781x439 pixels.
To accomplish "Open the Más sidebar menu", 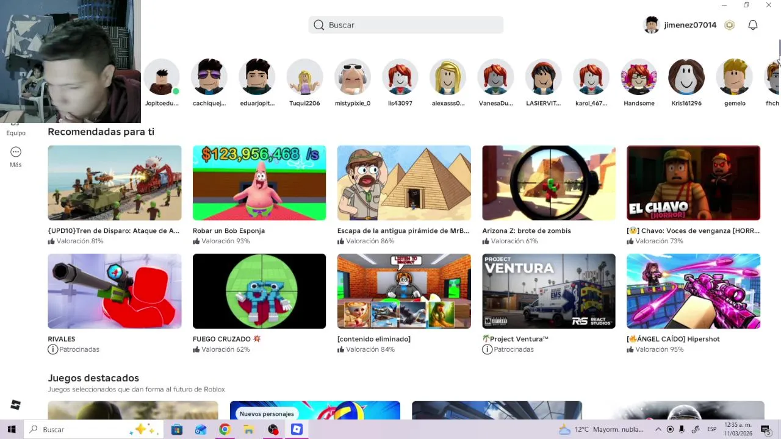I will [x=16, y=157].
